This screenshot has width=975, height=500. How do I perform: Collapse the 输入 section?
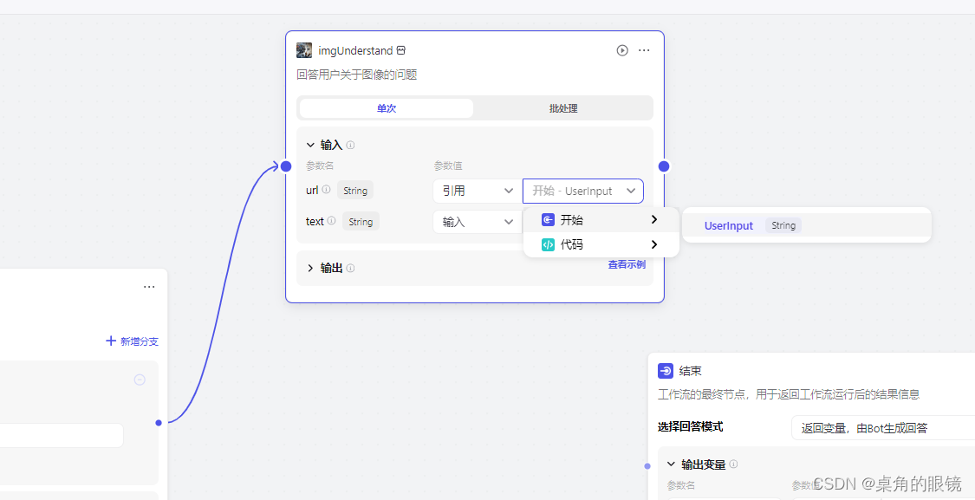[311, 145]
